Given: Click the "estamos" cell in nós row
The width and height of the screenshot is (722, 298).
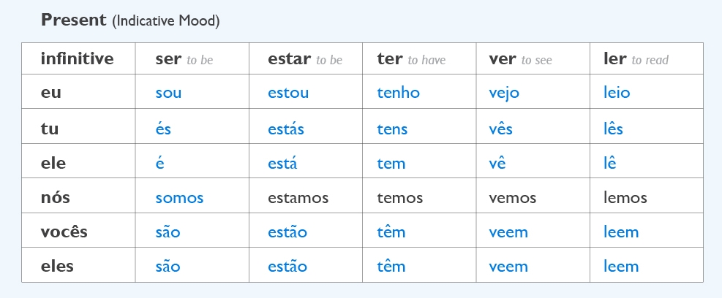Looking at the screenshot, I should [x=298, y=198].
